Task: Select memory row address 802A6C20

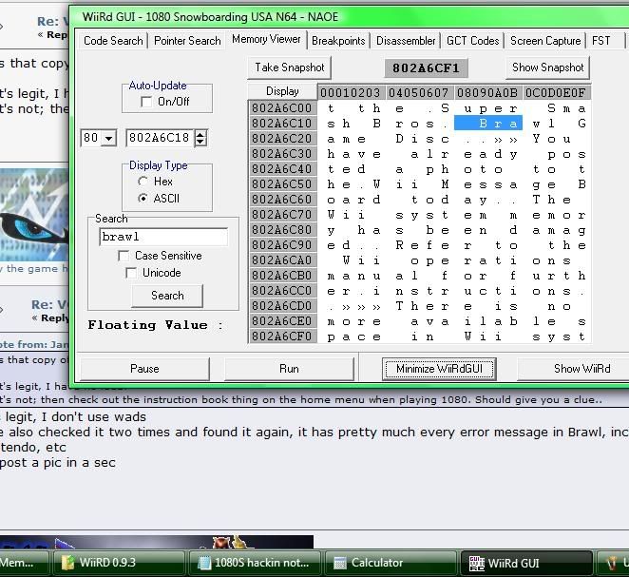Action: [282, 139]
